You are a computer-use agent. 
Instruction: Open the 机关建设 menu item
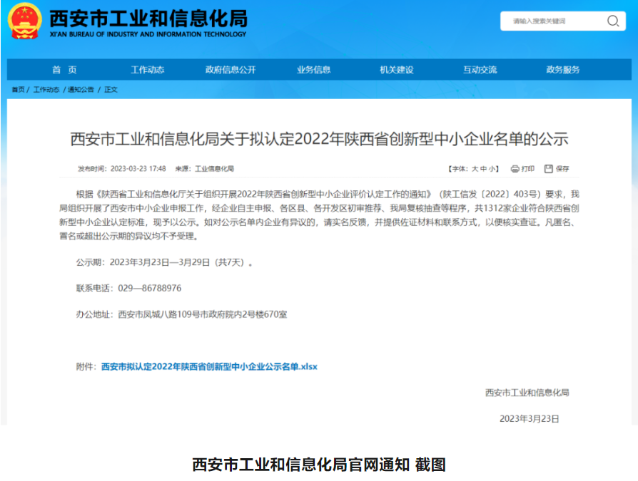pyautogui.click(x=397, y=70)
